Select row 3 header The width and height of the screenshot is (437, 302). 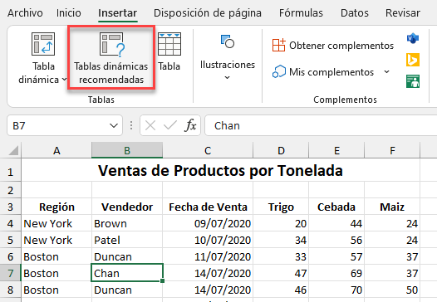tap(10, 207)
